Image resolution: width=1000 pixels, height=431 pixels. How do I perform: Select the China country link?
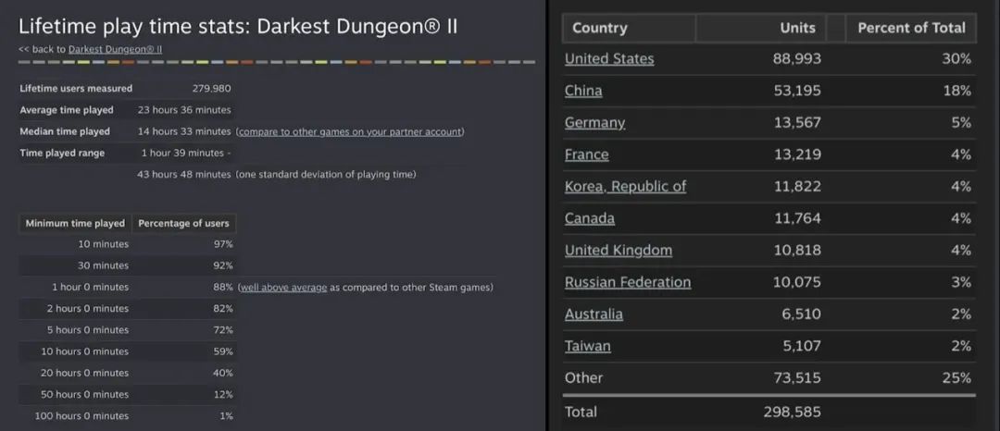click(583, 91)
